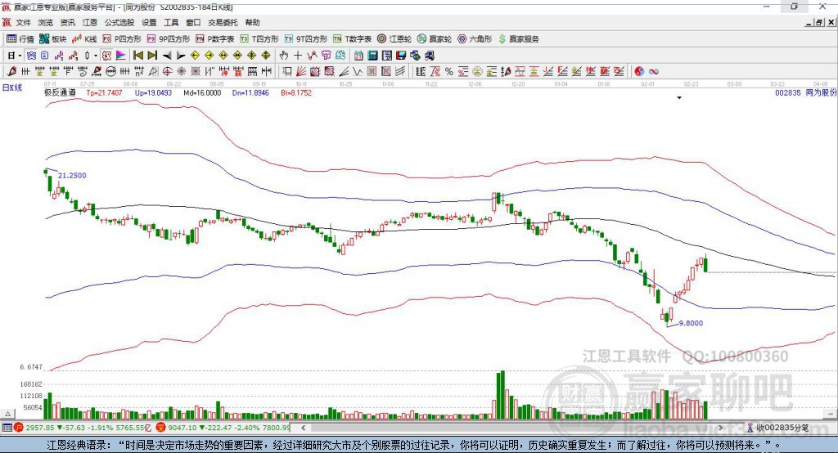The image size is (838, 453).
Task: Open the T四方形 tool
Action: point(259,39)
